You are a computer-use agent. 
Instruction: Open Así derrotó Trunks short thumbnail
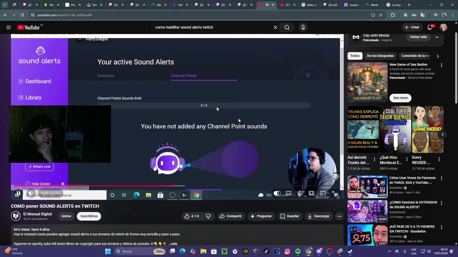[x=363, y=129]
